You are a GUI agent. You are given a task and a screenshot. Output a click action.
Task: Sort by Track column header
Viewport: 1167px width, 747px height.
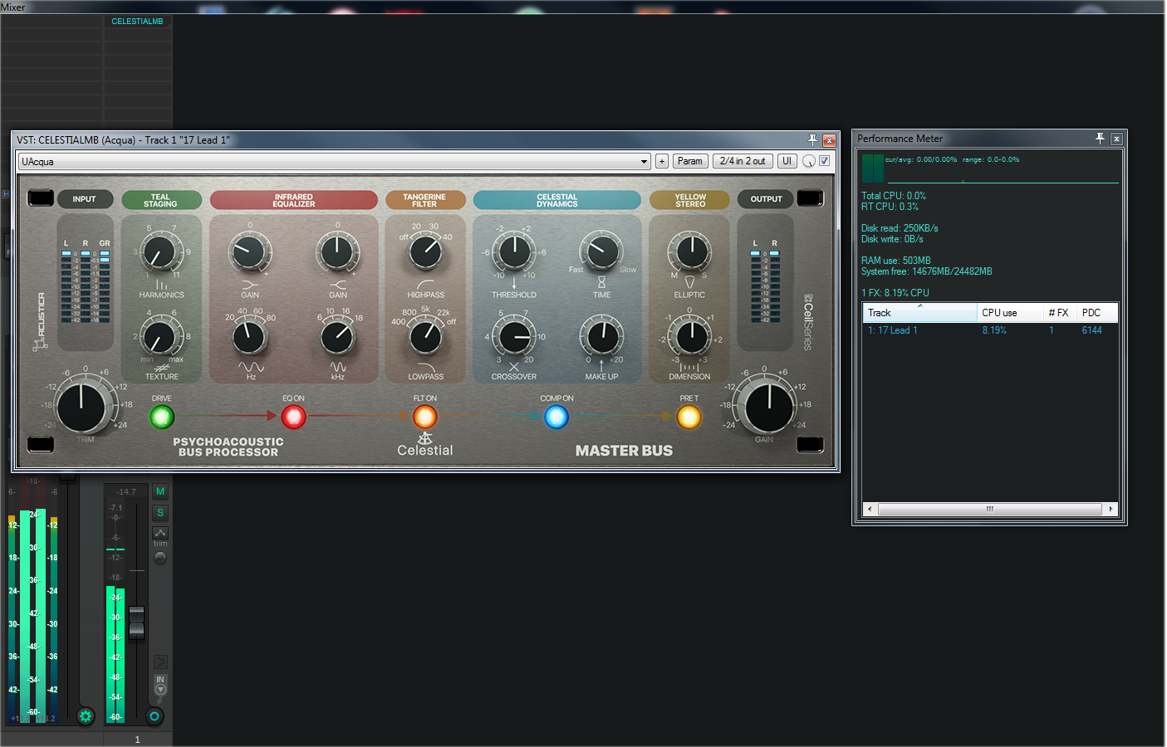920,313
